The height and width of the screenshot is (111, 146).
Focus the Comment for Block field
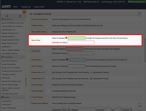(81, 53)
